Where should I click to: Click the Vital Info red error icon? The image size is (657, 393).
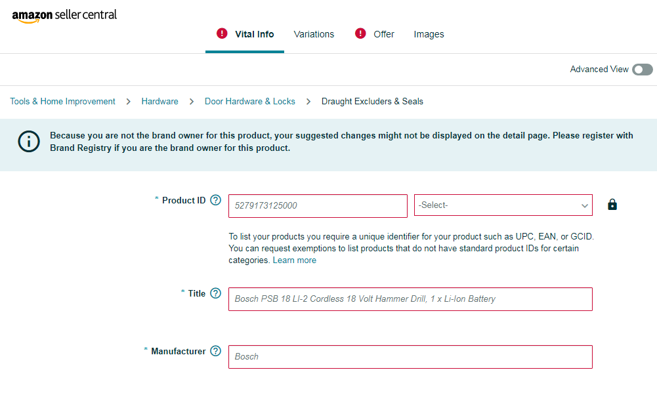click(x=222, y=33)
